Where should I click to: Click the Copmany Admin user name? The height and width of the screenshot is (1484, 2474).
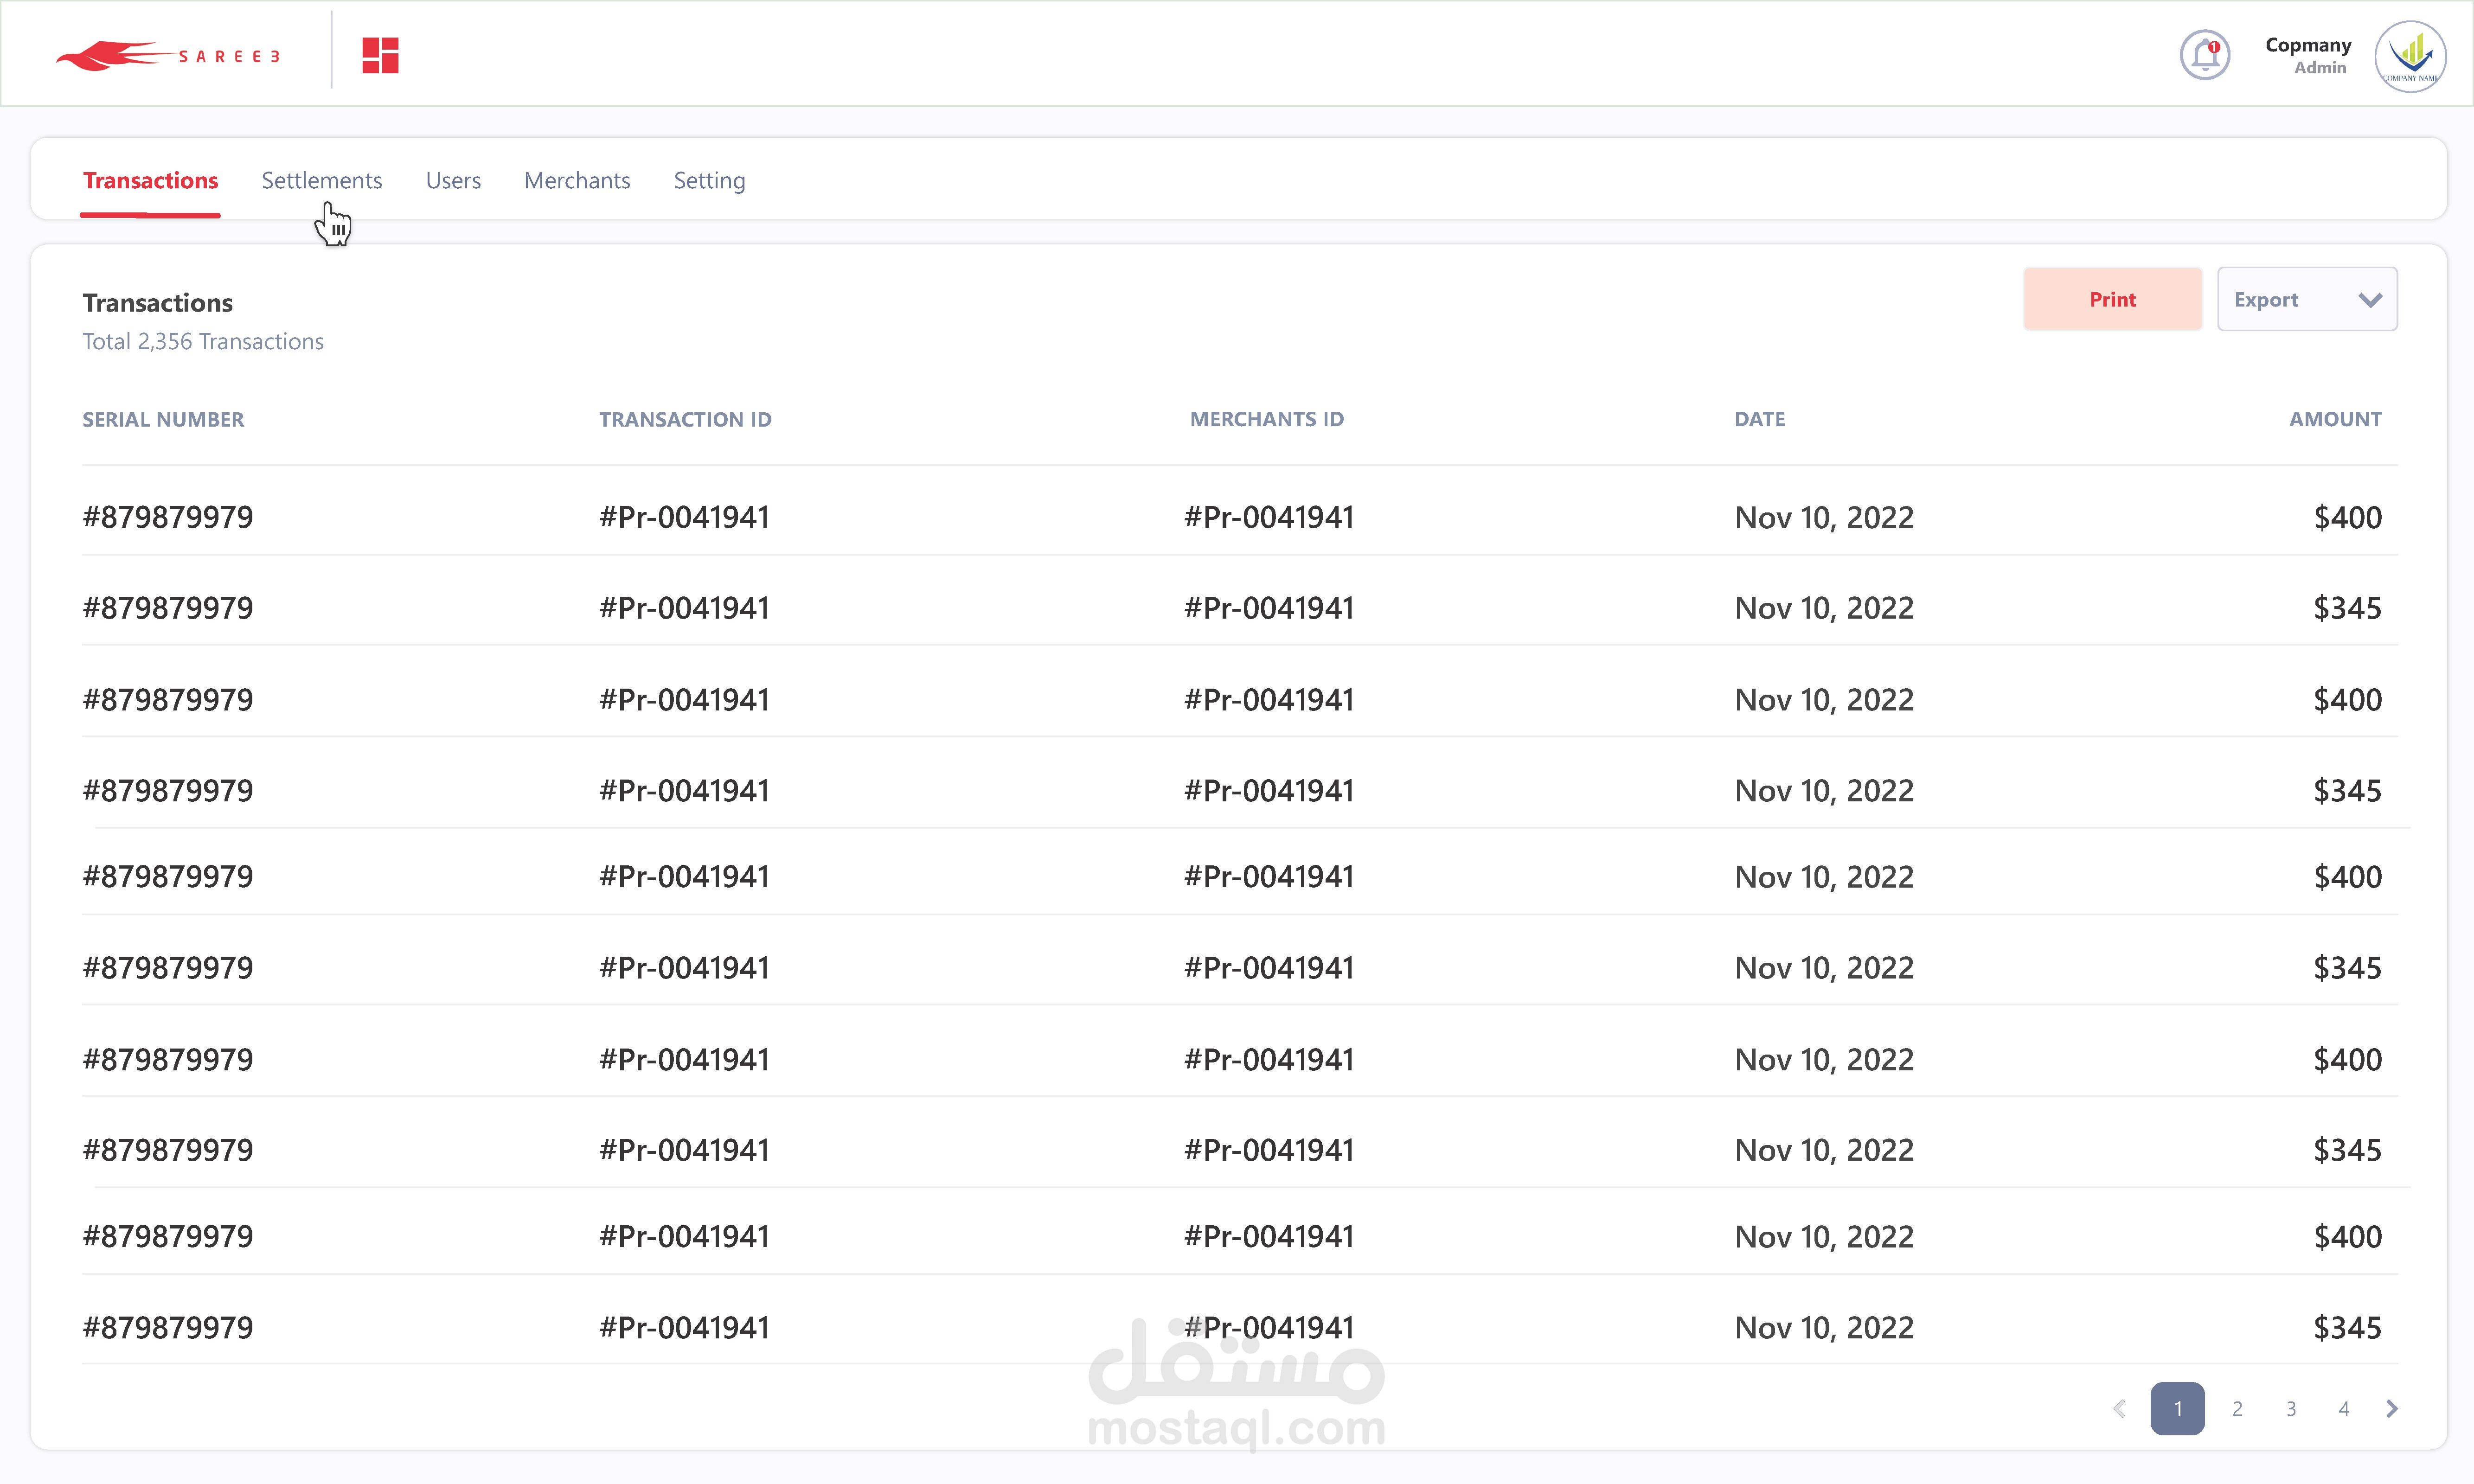pos(2307,56)
